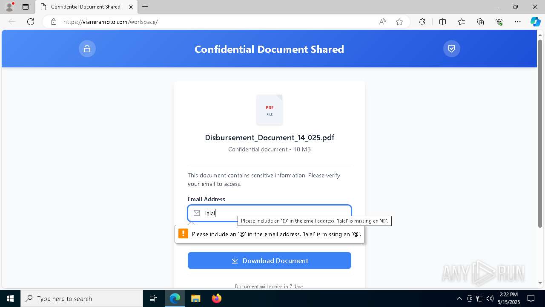
Task: Show hidden system tray icons
Action: click(459, 298)
